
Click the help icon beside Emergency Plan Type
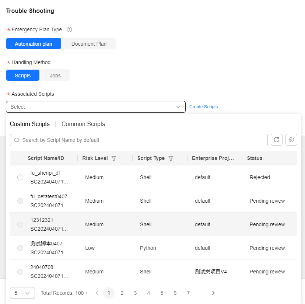69,29
